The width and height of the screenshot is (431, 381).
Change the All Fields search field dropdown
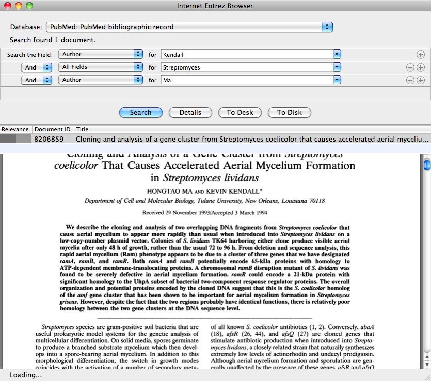(101, 67)
